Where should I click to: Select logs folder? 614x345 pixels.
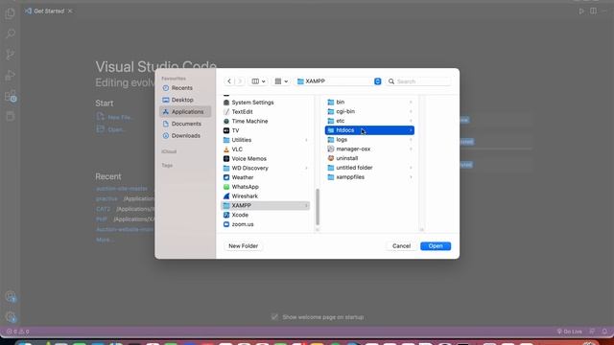pyautogui.click(x=369, y=140)
